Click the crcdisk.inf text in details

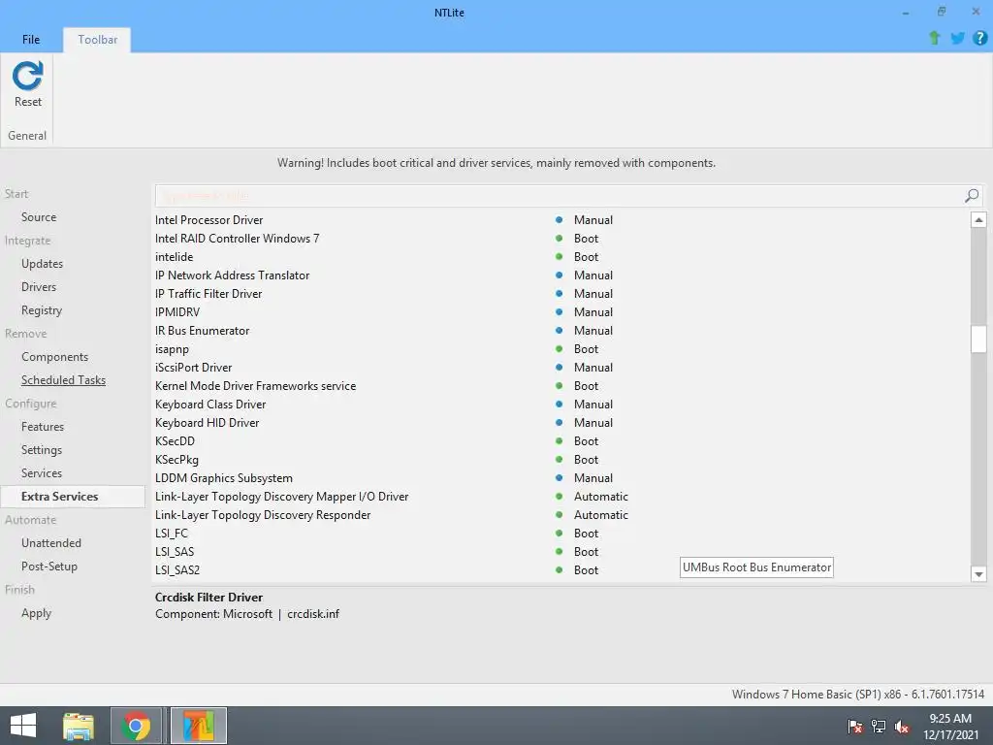tap(313, 614)
